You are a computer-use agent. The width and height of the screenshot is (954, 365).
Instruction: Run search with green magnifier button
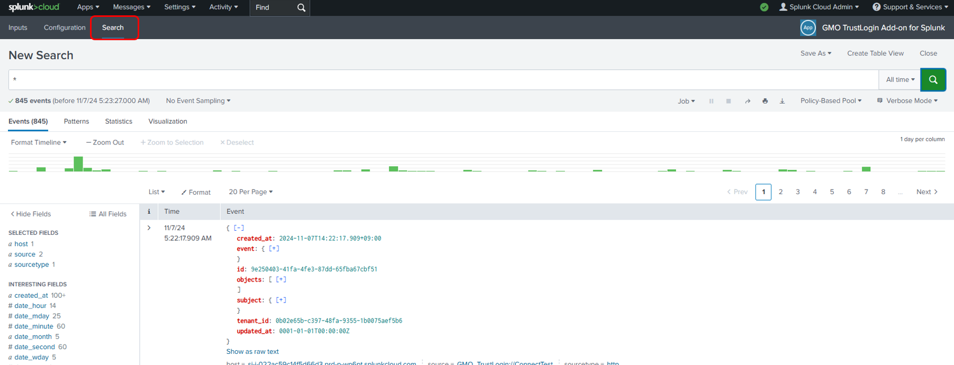click(933, 79)
